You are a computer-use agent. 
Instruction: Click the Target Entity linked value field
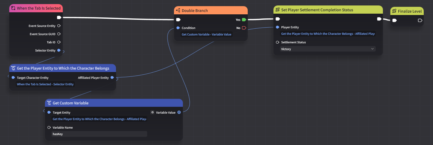click(x=99, y=119)
